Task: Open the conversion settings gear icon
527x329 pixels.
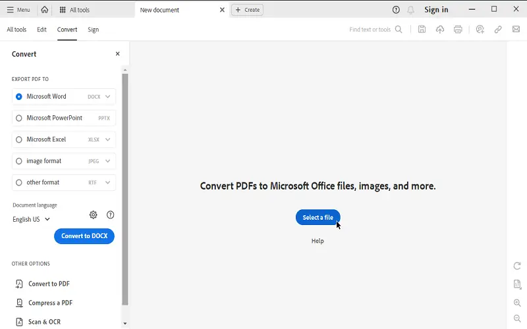Action: [93, 215]
